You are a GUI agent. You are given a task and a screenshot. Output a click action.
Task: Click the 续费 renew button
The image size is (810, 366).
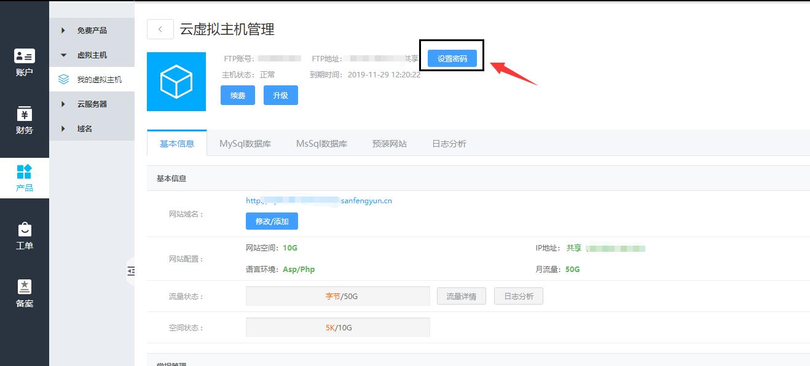point(238,96)
